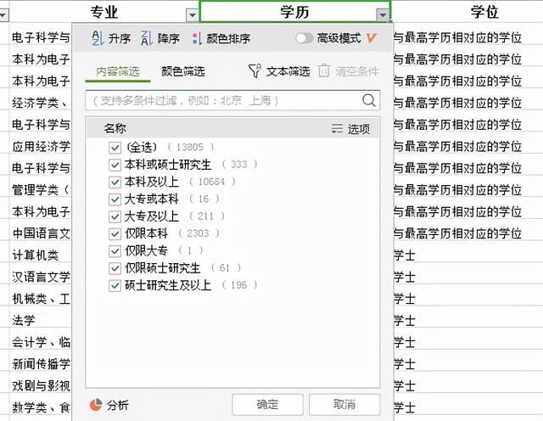Select cell 机械类 in 专业 column

pyautogui.click(x=41, y=299)
